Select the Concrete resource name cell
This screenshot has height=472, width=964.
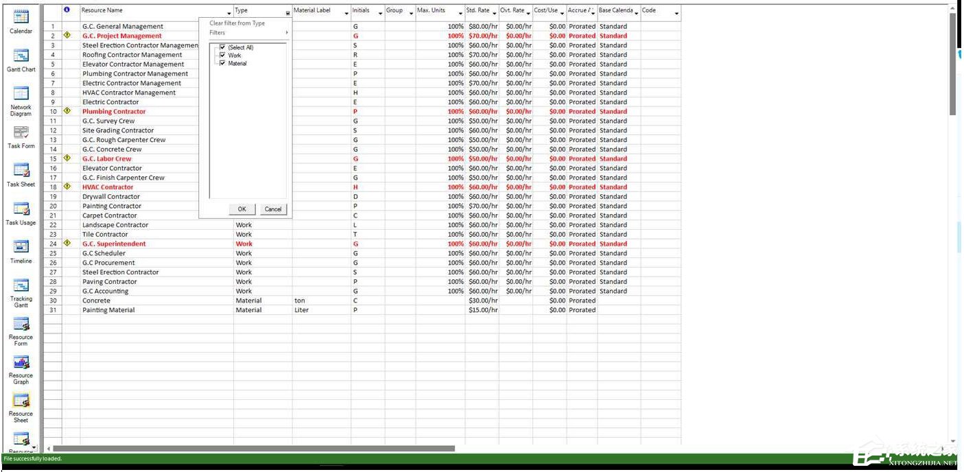pos(156,300)
